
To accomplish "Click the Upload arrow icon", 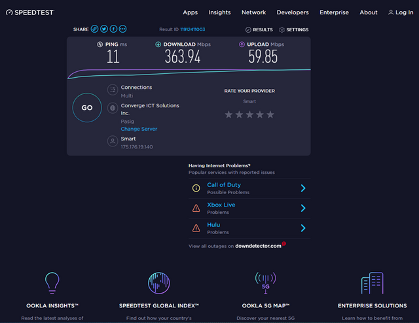I will pos(242,44).
